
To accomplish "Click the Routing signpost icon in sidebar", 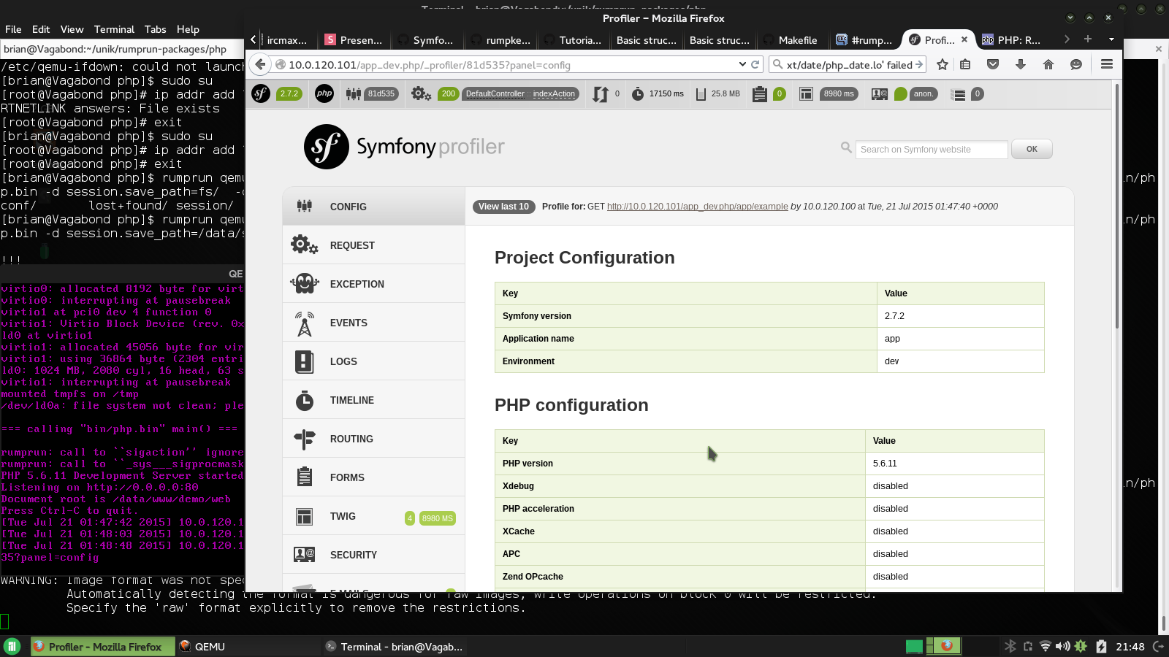I will [305, 439].
